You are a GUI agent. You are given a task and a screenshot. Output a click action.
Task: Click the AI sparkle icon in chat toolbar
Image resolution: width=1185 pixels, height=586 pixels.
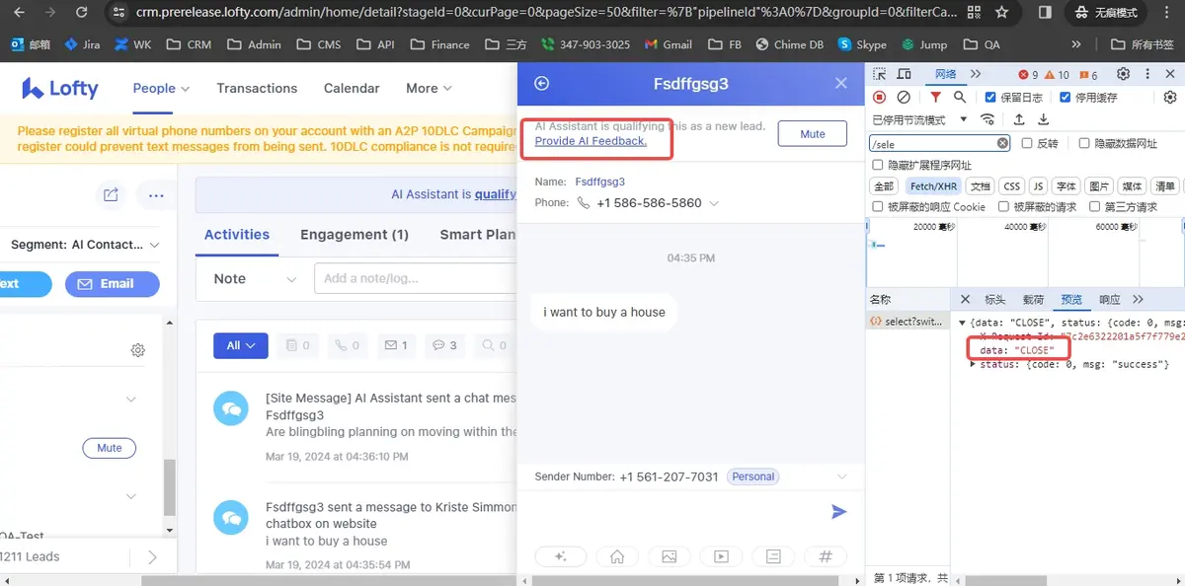pos(561,556)
